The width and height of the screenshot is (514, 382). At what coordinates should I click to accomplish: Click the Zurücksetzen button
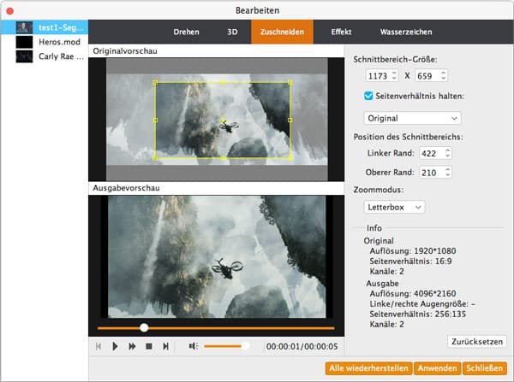point(477,341)
